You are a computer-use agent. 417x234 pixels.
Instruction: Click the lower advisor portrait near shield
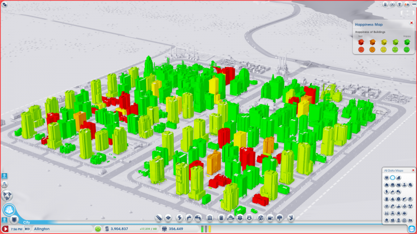point(5,220)
